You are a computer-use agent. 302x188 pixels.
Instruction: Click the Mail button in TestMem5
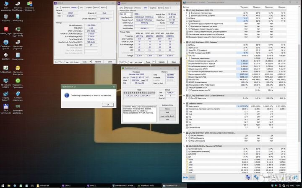167,113
